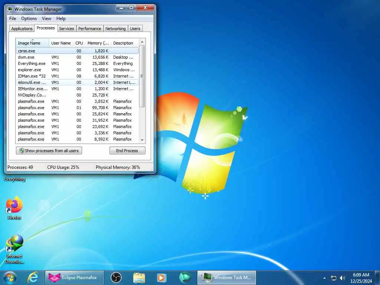Select the NVDisplay.Co... process row
This screenshot has height=285, width=380.
coord(77,95)
